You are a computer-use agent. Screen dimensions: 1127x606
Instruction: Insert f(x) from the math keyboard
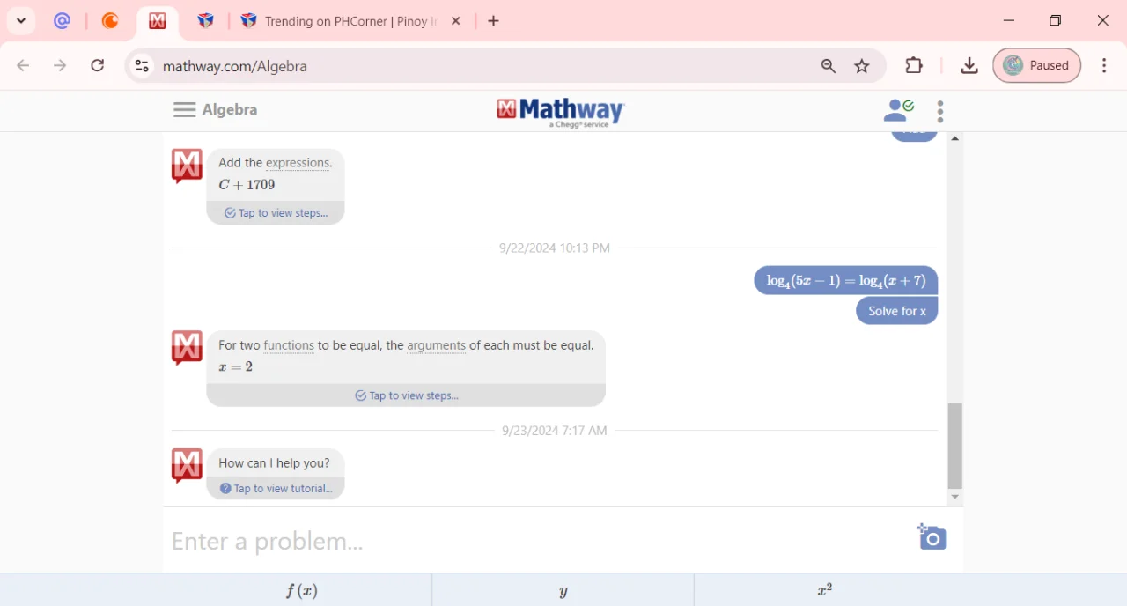[302, 590]
